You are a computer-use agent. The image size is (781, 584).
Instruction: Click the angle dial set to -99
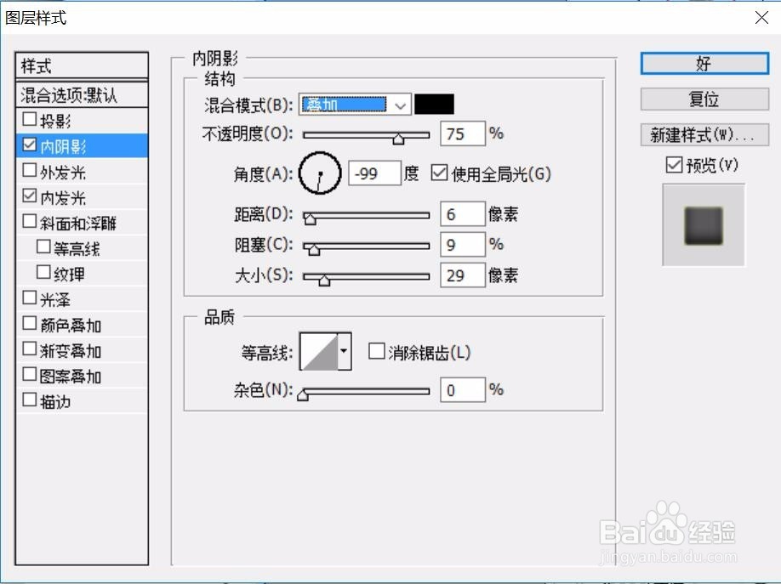[320, 173]
